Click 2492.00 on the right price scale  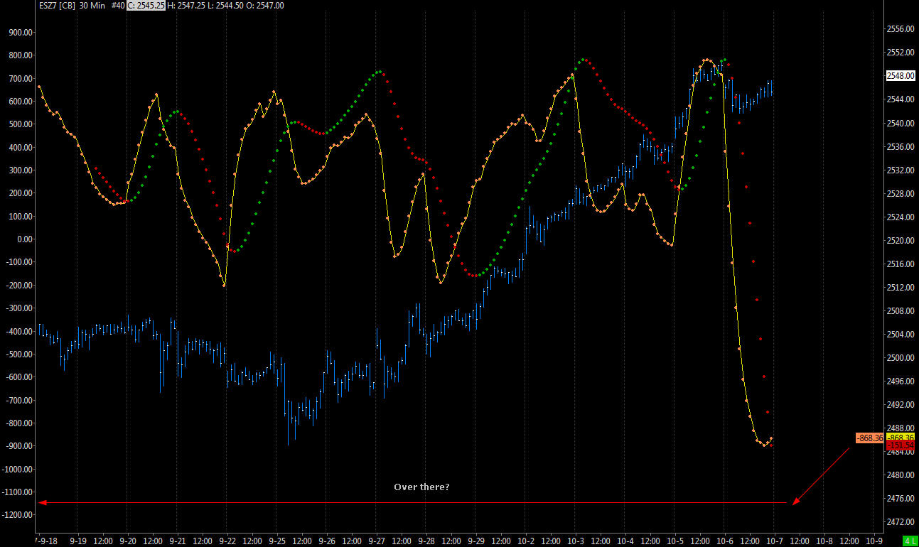click(x=899, y=404)
